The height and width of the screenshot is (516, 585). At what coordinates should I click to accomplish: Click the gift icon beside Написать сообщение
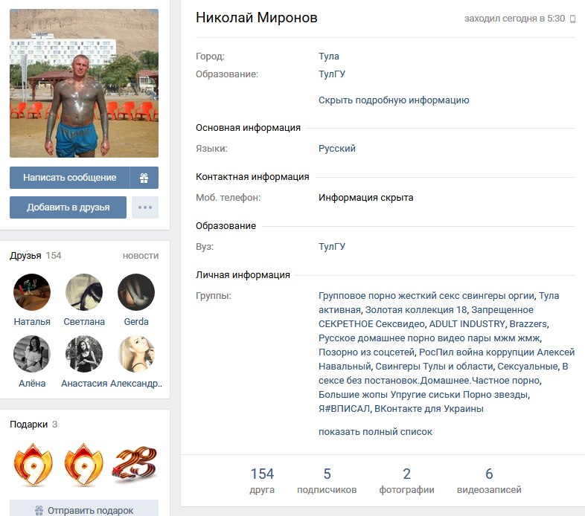point(144,178)
